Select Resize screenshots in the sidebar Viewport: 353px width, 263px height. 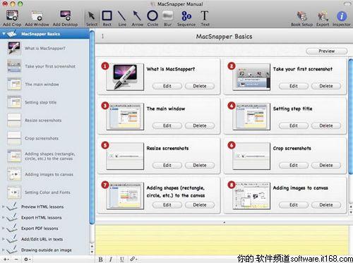(x=44, y=121)
